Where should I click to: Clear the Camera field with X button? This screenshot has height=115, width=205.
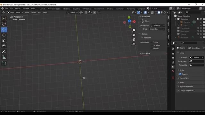click(202, 57)
